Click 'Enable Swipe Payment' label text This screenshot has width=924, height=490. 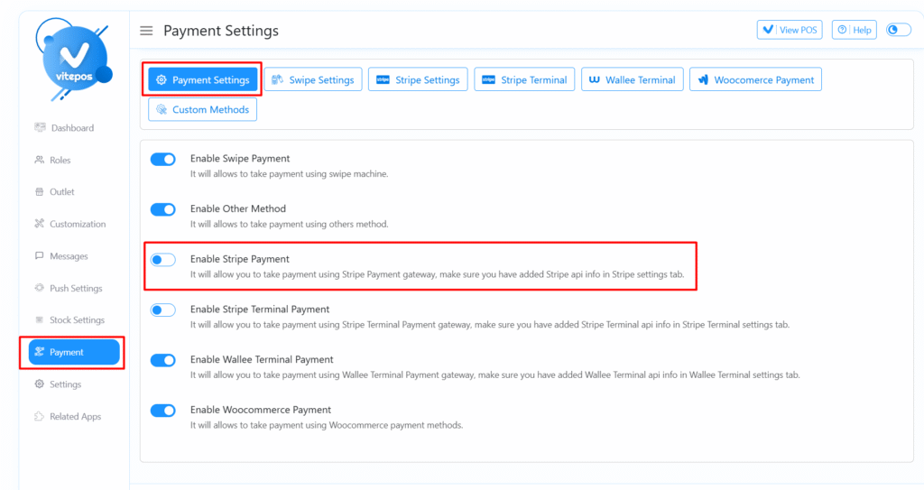point(240,159)
